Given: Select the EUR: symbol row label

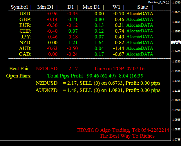Looking at the screenshot, I should pyautogui.click(x=26, y=25).
